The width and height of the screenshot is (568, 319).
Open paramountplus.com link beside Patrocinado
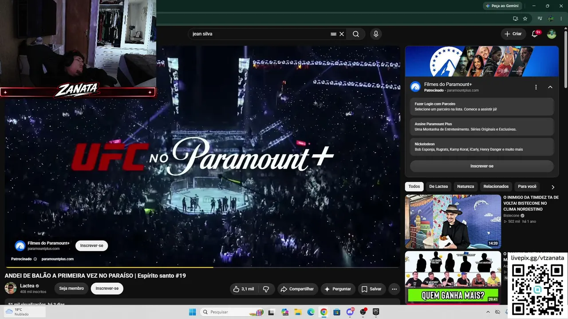coord(58,259)
